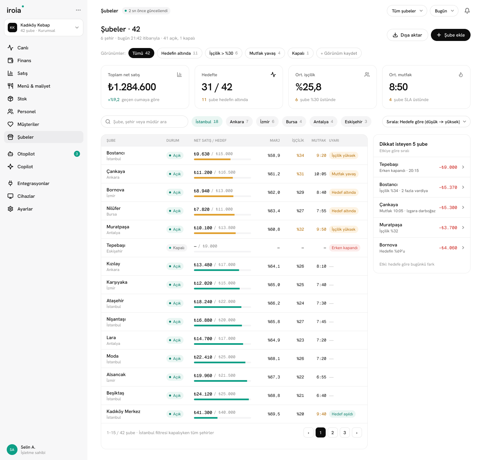This screenshot has height=460, width=484.
Task: Open Ayarlar settings
Action: point(44,209)
